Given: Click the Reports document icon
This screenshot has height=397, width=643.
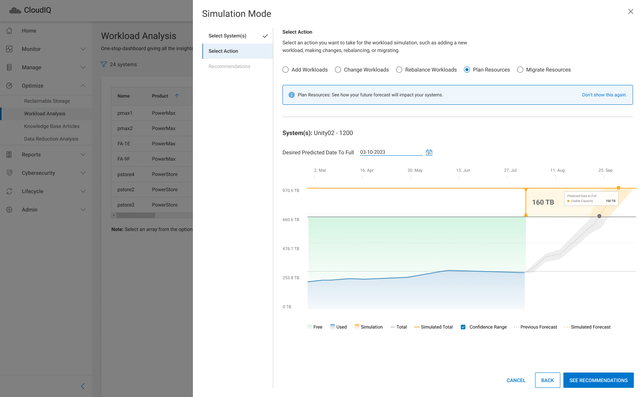Looking at the screenshot, I should coord(10,155).
